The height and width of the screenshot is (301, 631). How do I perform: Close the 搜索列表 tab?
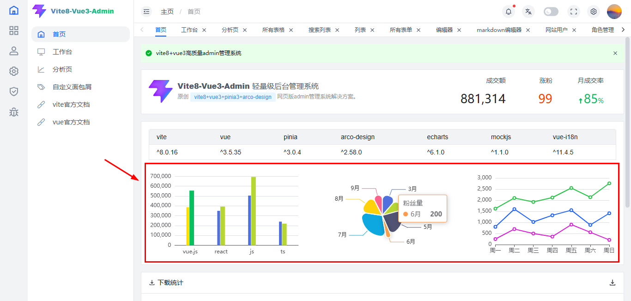point(337,30)
